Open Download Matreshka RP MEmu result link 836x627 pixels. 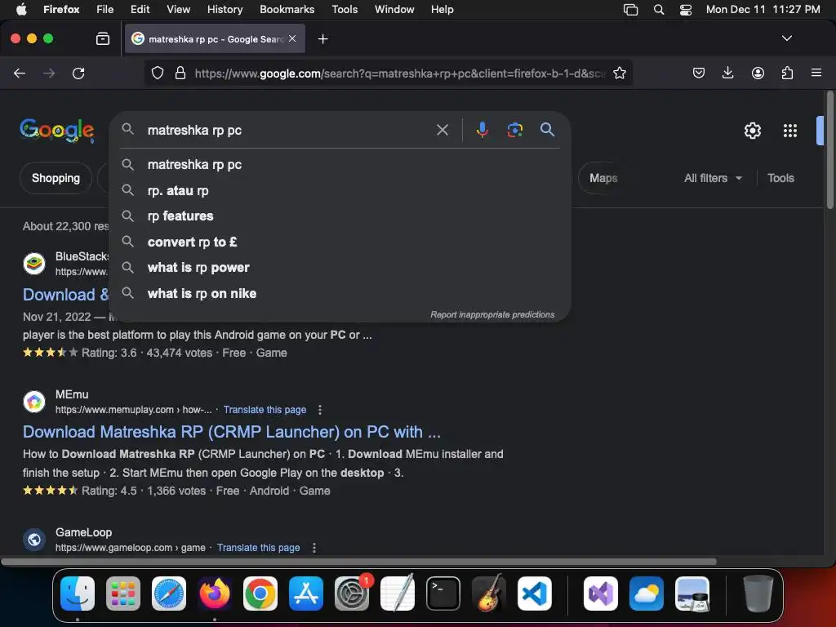pyautogui.click(x=231, y=432)
